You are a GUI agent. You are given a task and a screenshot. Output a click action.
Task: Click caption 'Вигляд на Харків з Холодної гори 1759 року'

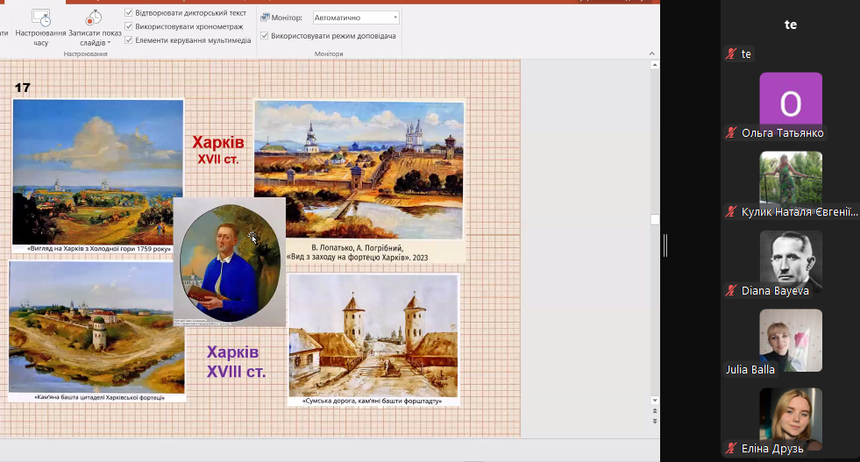[x=99, y=249]
